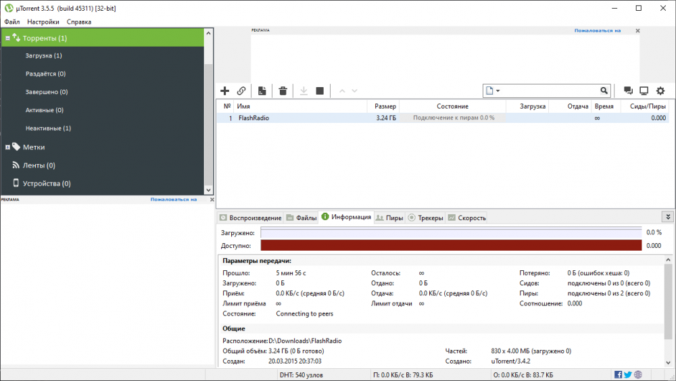This screenshot has height=381, width=676.
Task: Click the Пожаловаться на link above the toolbar
Action: [597, 30]
